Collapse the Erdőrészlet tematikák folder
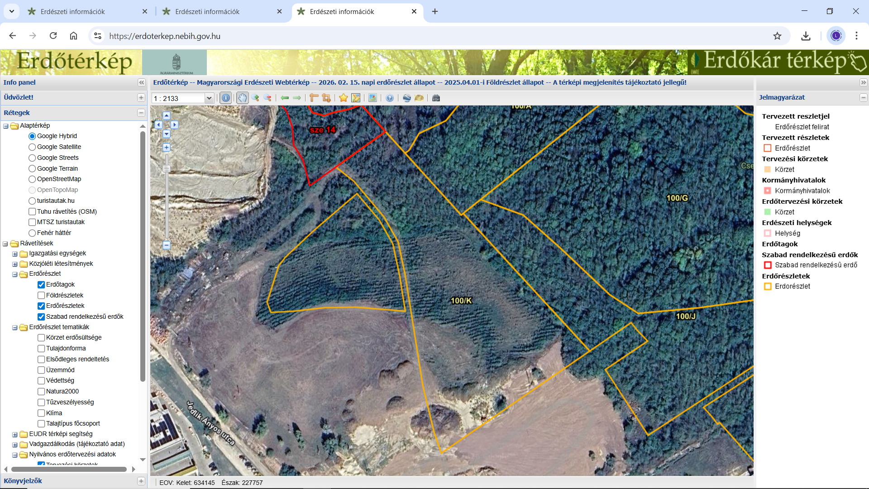This screenshot has width=869, height=489. 15,327
